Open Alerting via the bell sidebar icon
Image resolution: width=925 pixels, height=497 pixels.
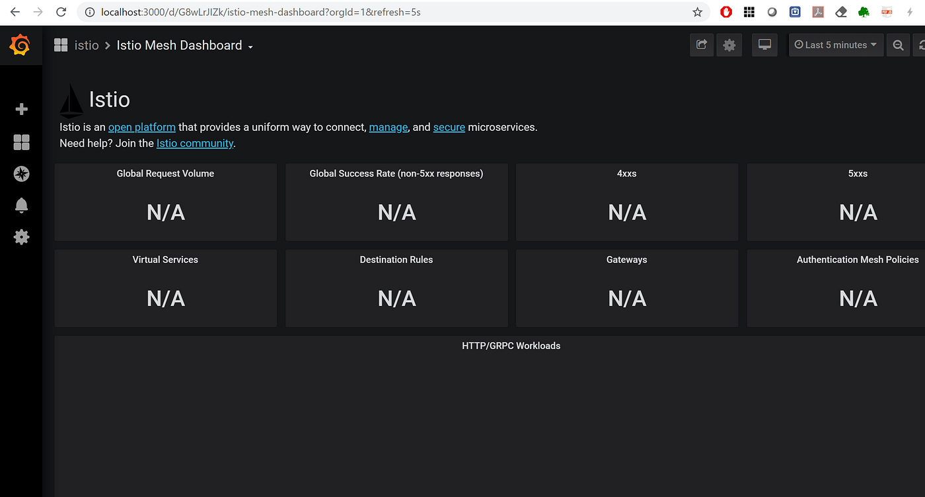(x=21, y=205)
